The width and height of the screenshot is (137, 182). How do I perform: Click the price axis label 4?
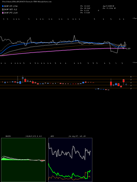tap(131, 83)
